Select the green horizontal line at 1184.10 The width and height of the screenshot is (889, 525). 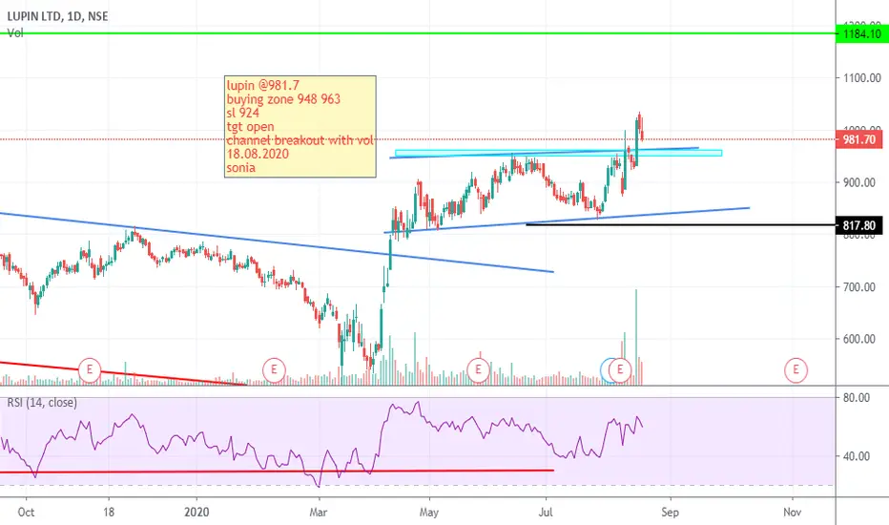pyautogui.click(x=418, y=33)
